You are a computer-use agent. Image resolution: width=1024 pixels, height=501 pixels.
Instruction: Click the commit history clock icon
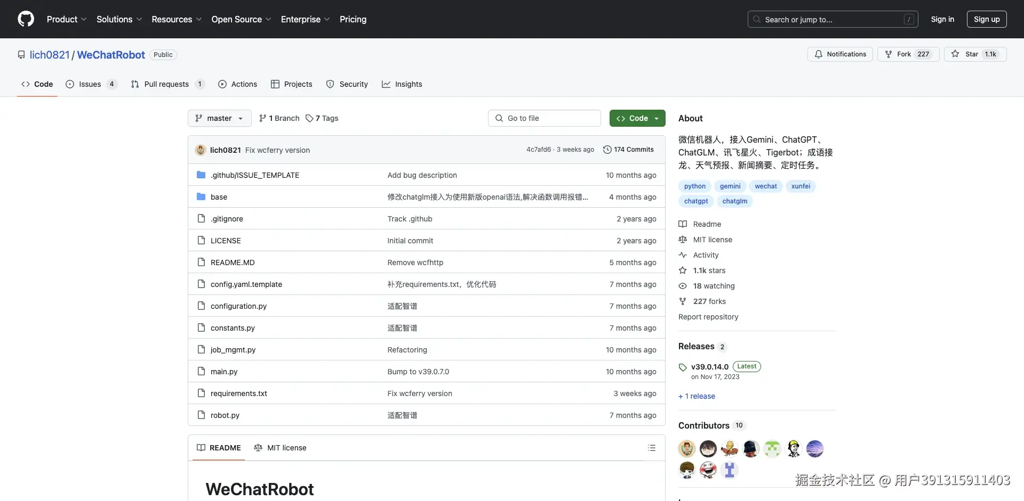[609, 150]
